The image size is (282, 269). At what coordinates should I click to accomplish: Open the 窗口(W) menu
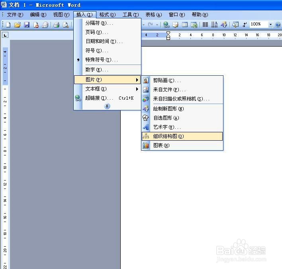177,15
